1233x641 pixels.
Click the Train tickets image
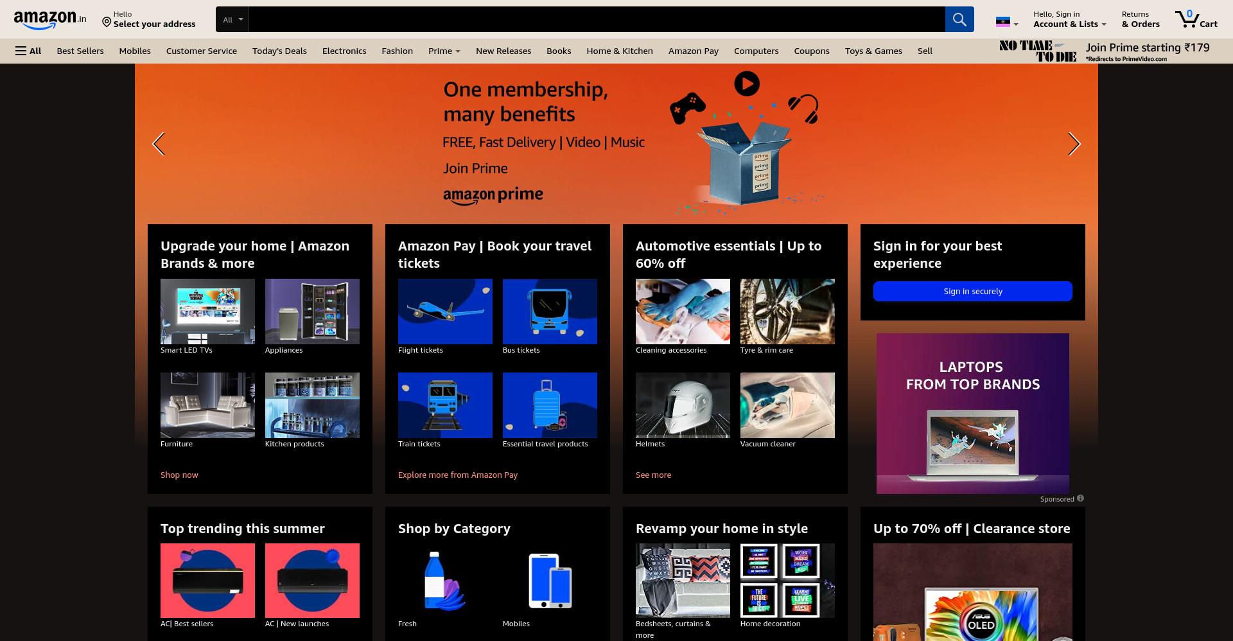coord(445,405)
